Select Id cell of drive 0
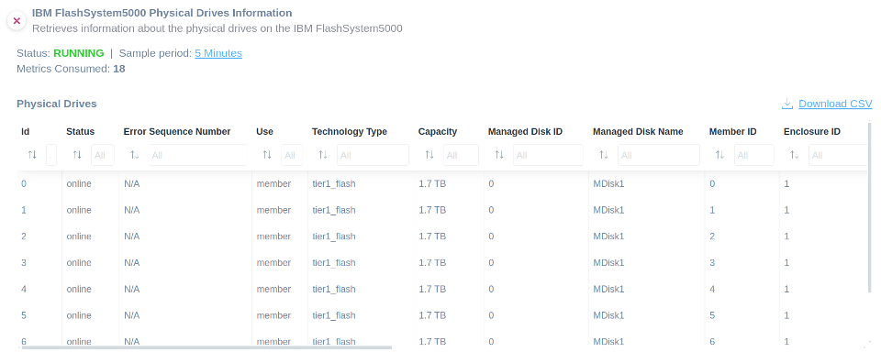Image resolution: width=881 pixels, height=363 pixels. [x=24, y=183]
